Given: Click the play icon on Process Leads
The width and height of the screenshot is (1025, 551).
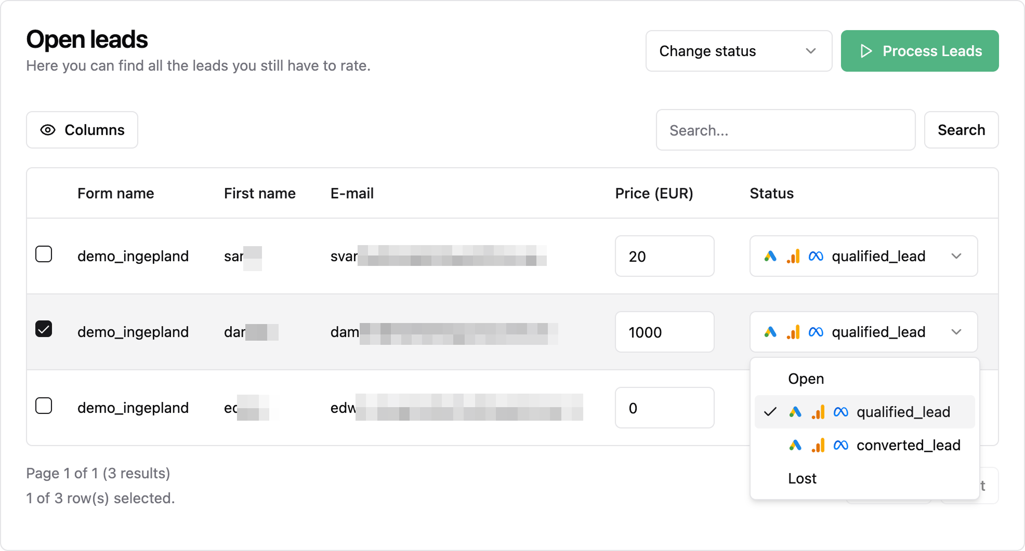Looking at the screenshot, I should click(866, 51).
